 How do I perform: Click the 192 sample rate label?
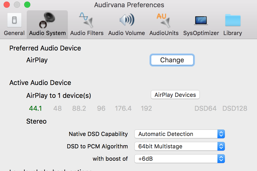(x=146, y=108)
